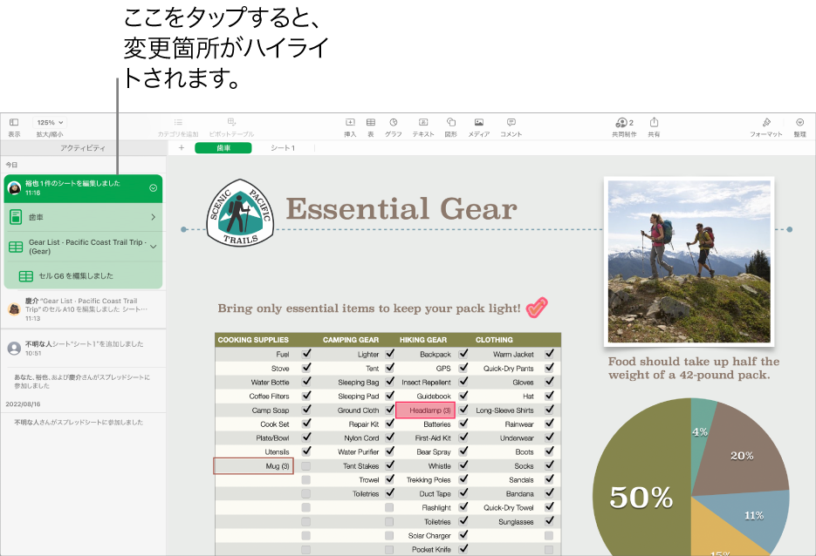Click the Pivot Table (ピボットテーブル) icon
The width and height of the screenshot is (816, 556).
[231, 122]
